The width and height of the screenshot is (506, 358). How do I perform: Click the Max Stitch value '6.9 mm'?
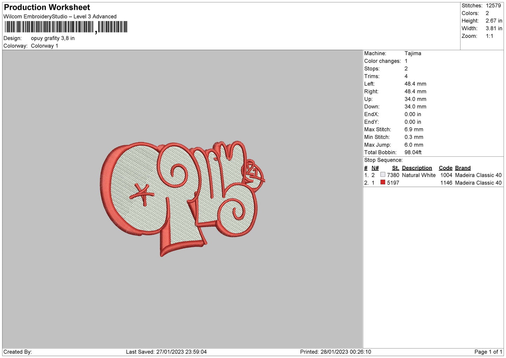tap(414, 130)
